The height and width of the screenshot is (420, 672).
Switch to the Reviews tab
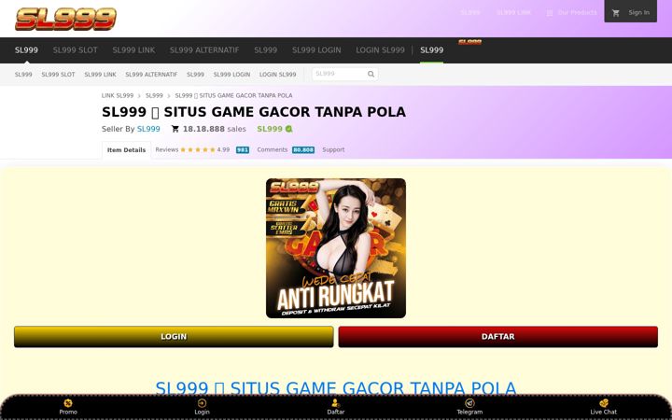tap(167, 149)
